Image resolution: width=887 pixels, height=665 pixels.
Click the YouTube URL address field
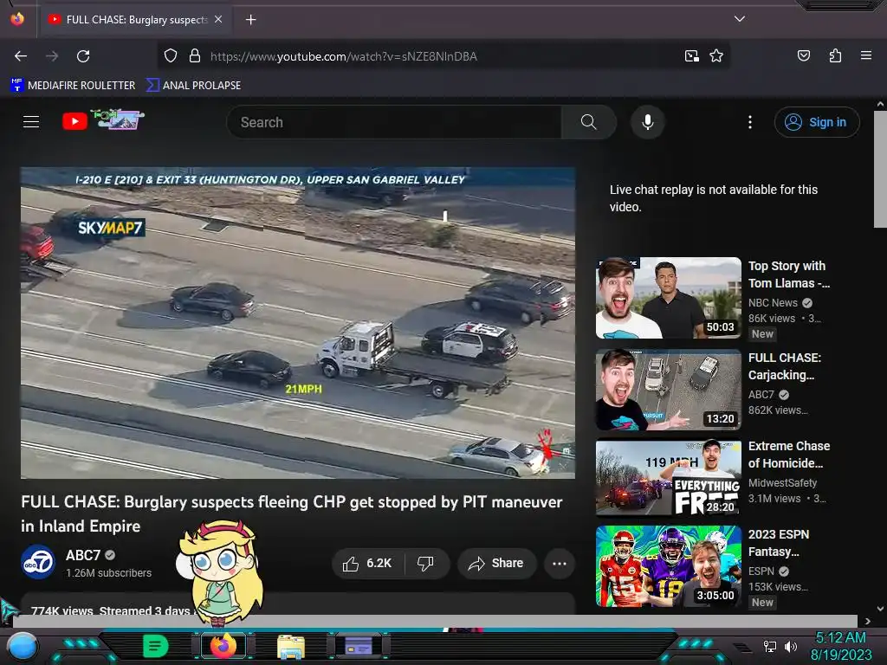coord(441,56)
